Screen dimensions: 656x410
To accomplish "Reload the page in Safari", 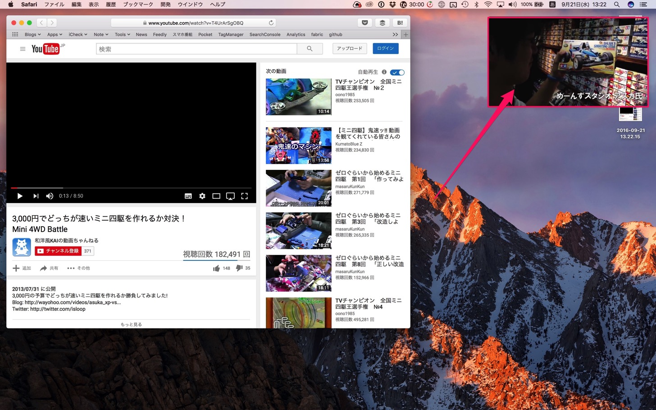I will 271,23.
